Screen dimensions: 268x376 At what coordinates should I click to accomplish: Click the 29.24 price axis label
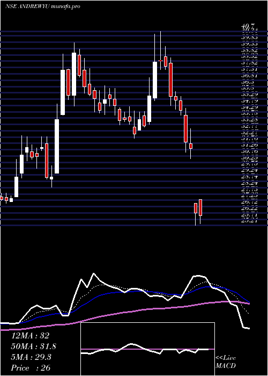[250, 170]
